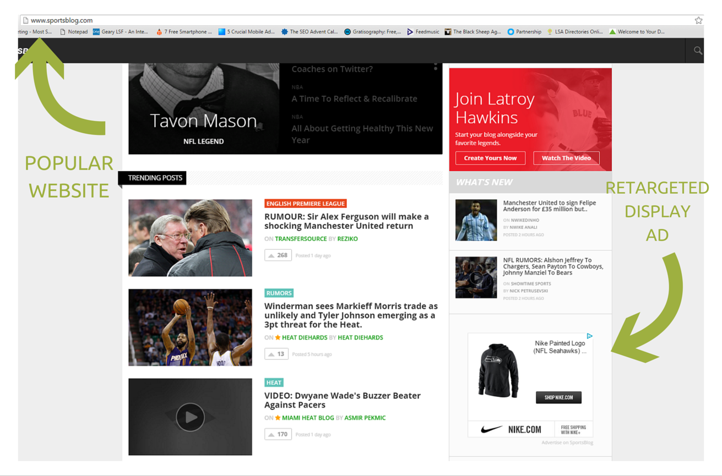The height and width of the screenshot is (476, 722).
Task: Visit the Showtime Sports blog link
Action: point(530,284)
